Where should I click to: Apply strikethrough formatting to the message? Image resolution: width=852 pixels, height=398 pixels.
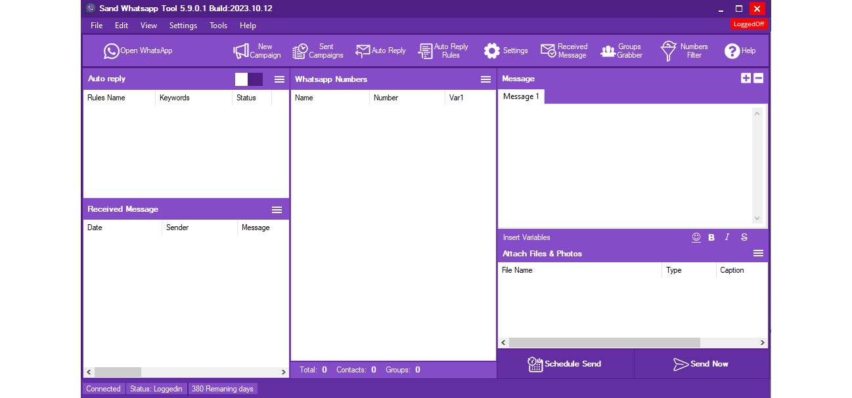tap(744, 237)
